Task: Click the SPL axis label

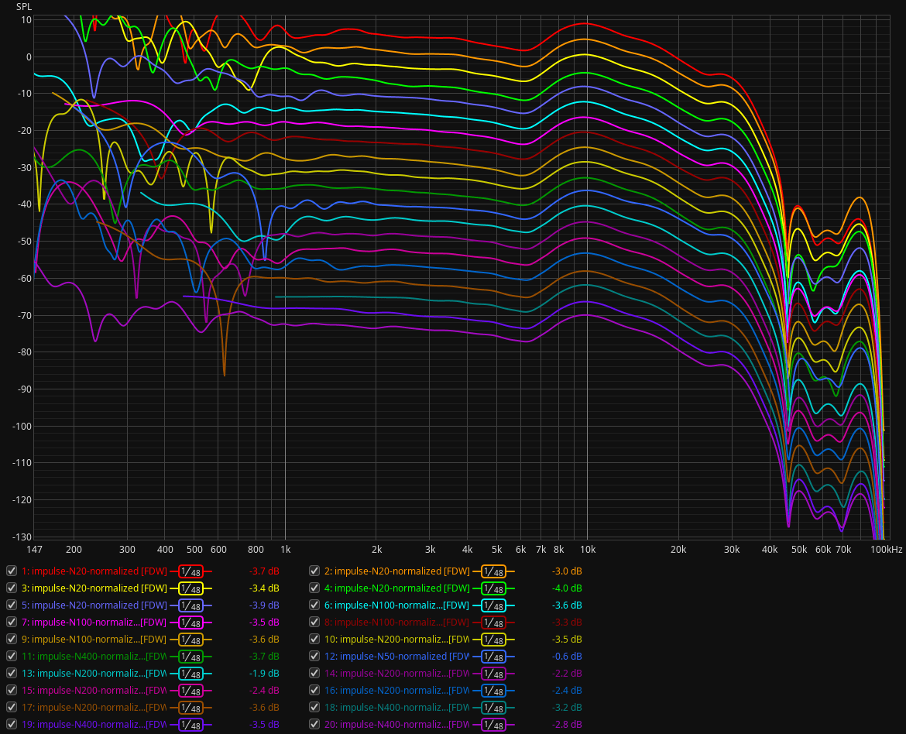Action: point(24,7)
